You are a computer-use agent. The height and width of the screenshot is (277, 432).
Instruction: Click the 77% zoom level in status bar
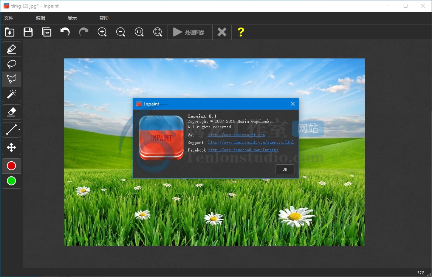421,273
